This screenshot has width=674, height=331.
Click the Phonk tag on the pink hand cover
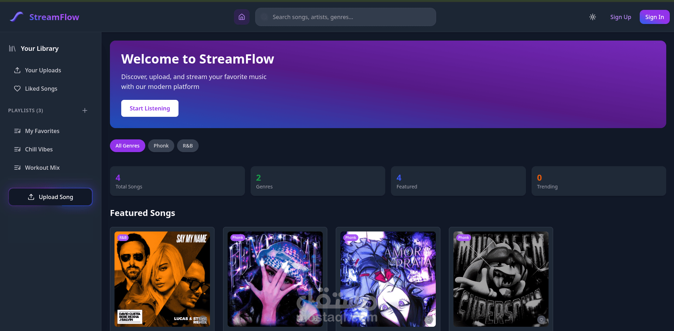[x=238, y=237]
